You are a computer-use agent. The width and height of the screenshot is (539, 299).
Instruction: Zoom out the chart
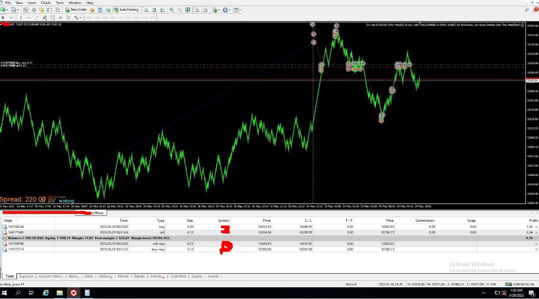[x=180, y=10]
